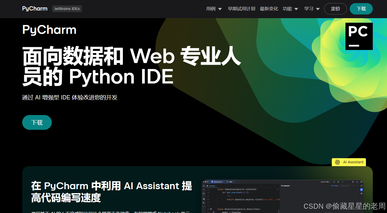
Task: Click the Project folder icon in IDE preview
Action: point(204,186)
